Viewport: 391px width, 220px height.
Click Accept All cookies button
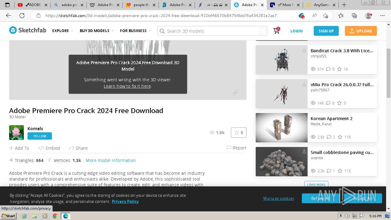pyautogui.click(x=363, y=198)
